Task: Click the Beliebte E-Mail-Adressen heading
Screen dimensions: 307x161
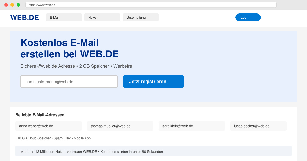Action: (40, 115)
